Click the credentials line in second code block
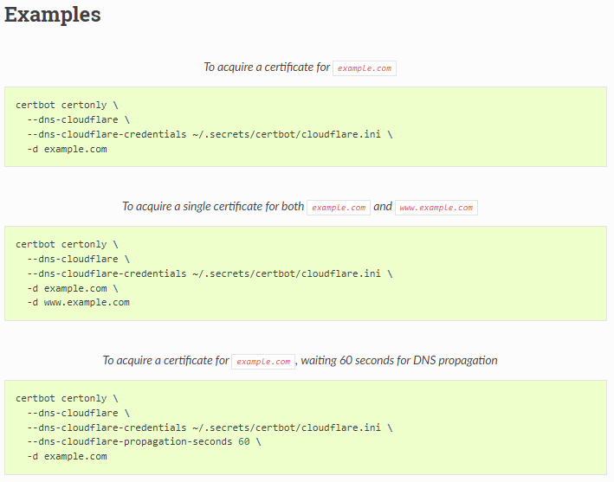 [210, 273]
